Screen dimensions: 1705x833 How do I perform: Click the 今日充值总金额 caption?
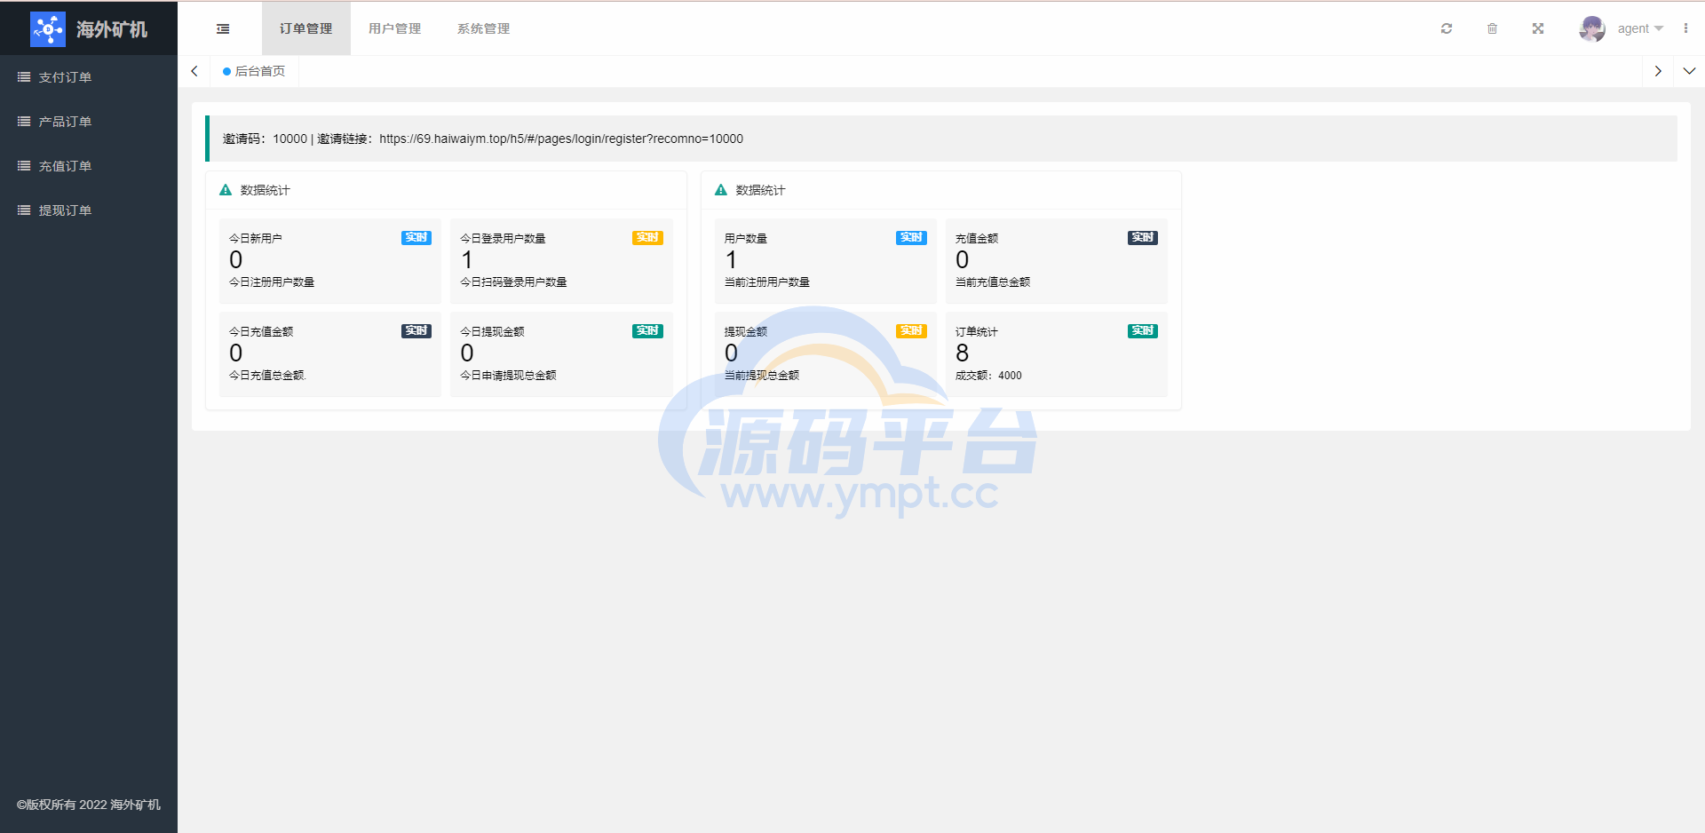click(x=267, y=376)
